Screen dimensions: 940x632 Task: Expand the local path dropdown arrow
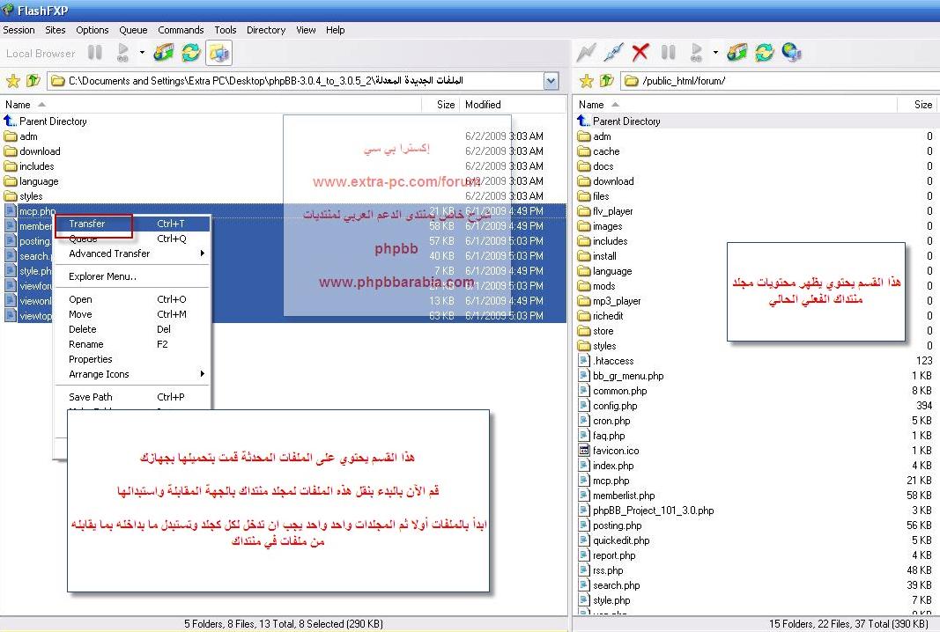coord(551,81)
